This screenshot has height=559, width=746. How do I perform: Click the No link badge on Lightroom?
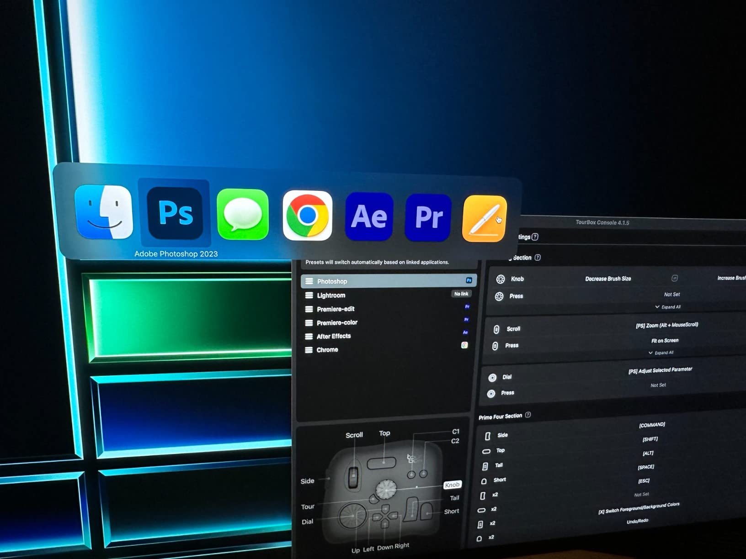coord(461,294)
